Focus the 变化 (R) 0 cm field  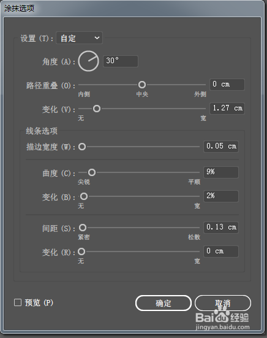tap(221, 252)
